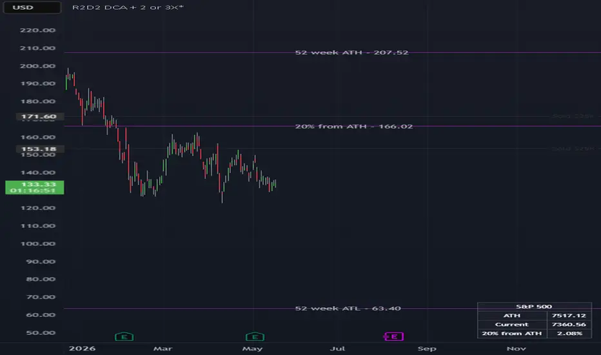601x355 pixels.
Task: Click the 153.18 price axis label
Action: 40,149
